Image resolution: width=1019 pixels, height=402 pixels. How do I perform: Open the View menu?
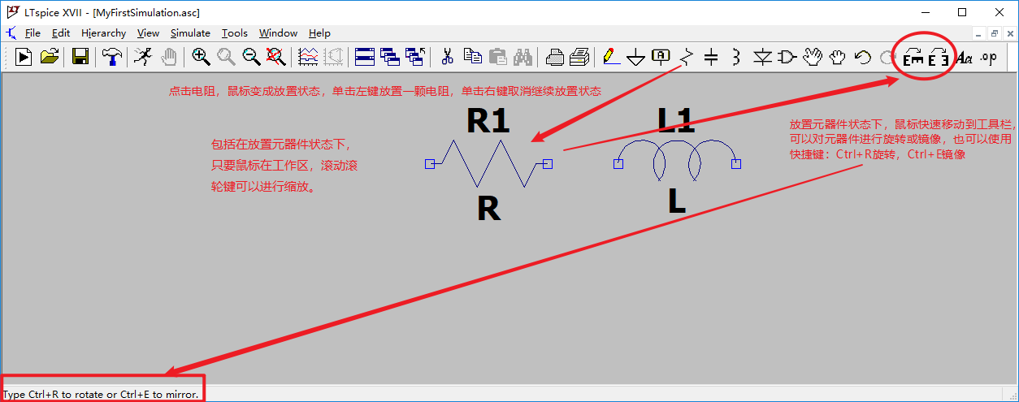[149, 33]
